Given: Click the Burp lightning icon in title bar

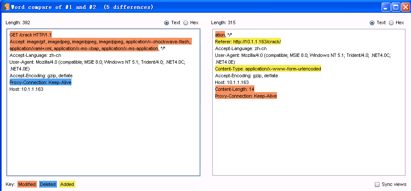Looking at the screenshot, I should pos(6,7).
